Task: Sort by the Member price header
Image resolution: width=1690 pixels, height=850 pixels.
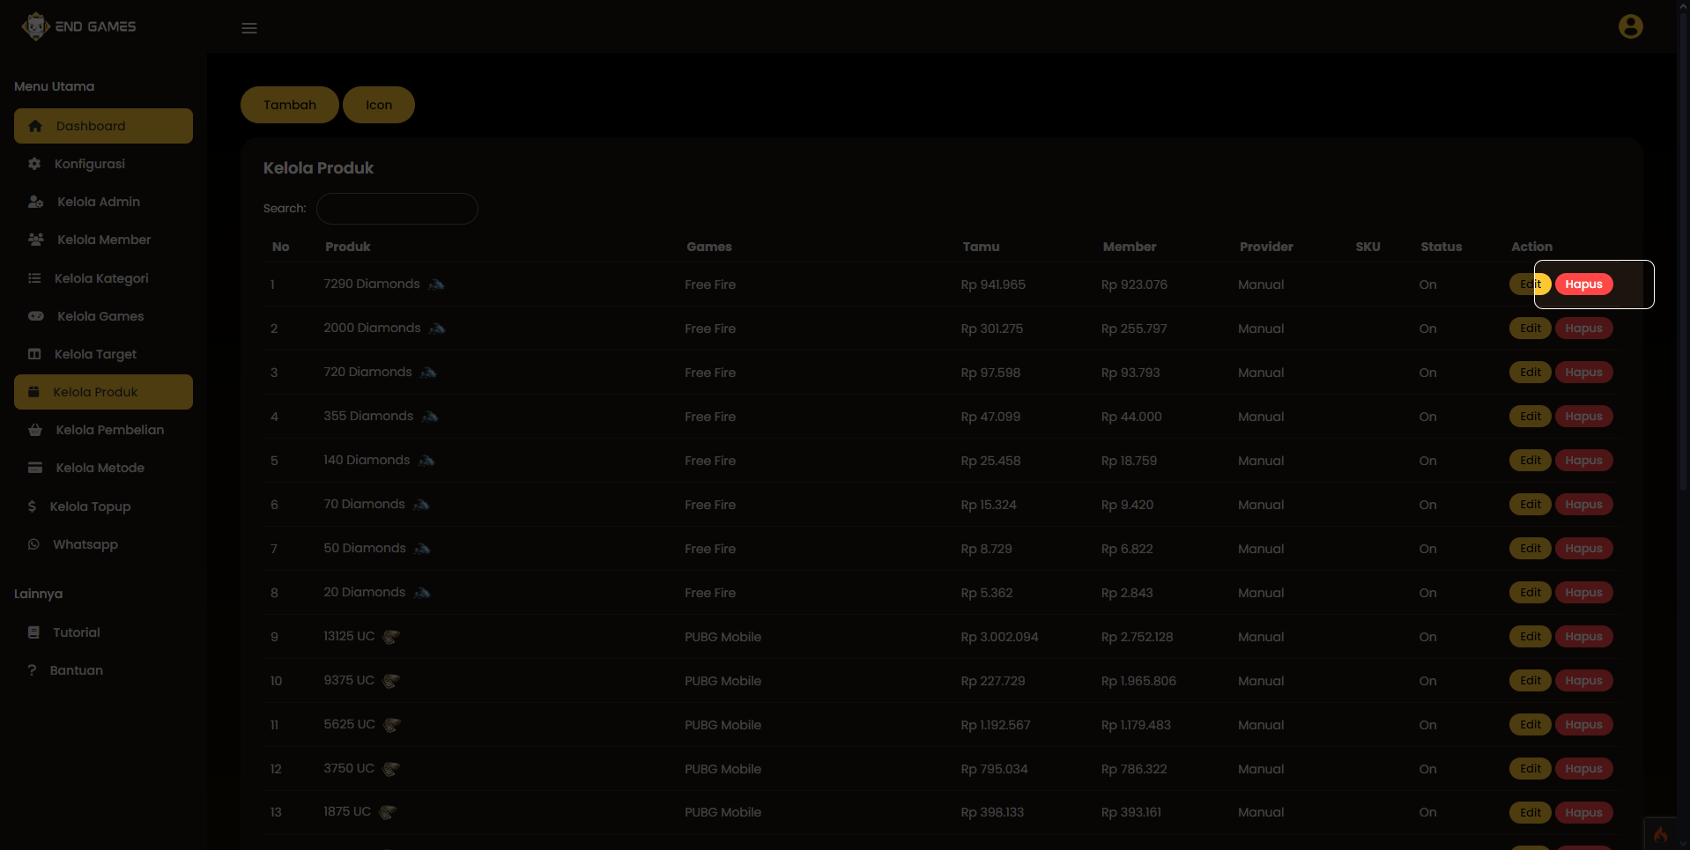Action: point(1130,247)
